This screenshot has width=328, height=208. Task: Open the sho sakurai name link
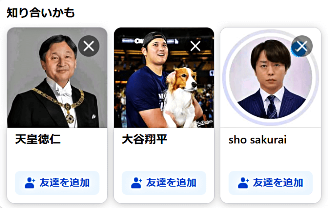[x=257, y=140]
